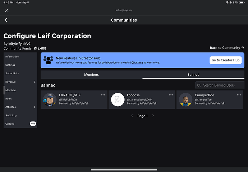Viewport: 248px width, 172px height.
Task: Open Social Links in sidebar
Action: tap(20, 73)
